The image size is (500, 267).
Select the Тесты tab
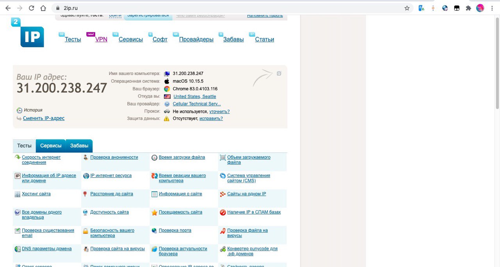point(24,146)
